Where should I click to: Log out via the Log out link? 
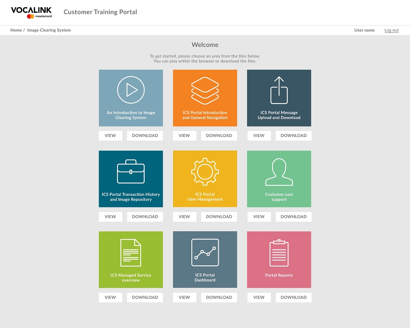coord(392,30)
